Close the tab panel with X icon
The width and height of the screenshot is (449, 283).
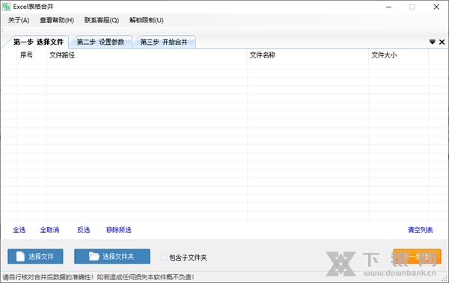pos(442,42)
